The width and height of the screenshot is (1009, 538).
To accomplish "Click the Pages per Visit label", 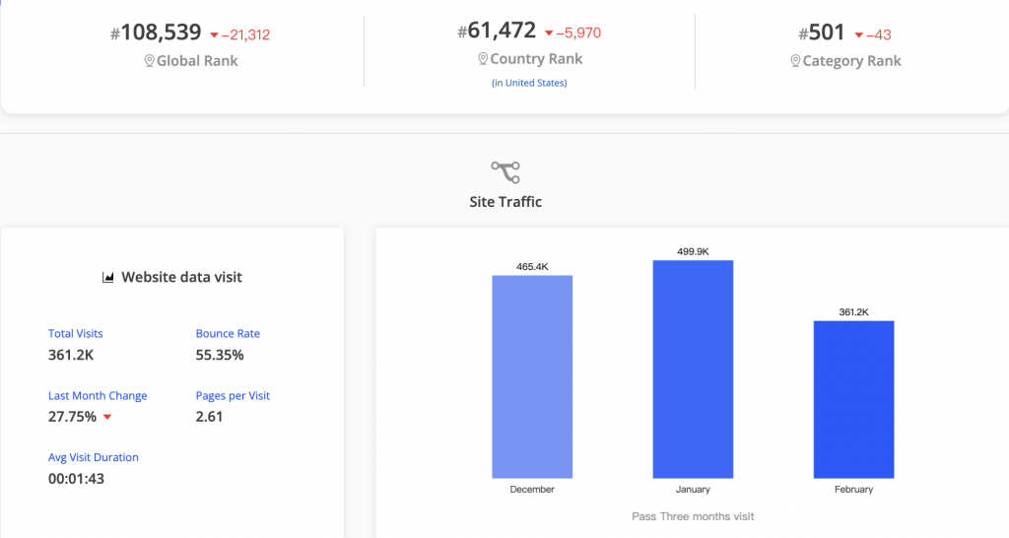I will pyautogui.click(x=233, y=396).
